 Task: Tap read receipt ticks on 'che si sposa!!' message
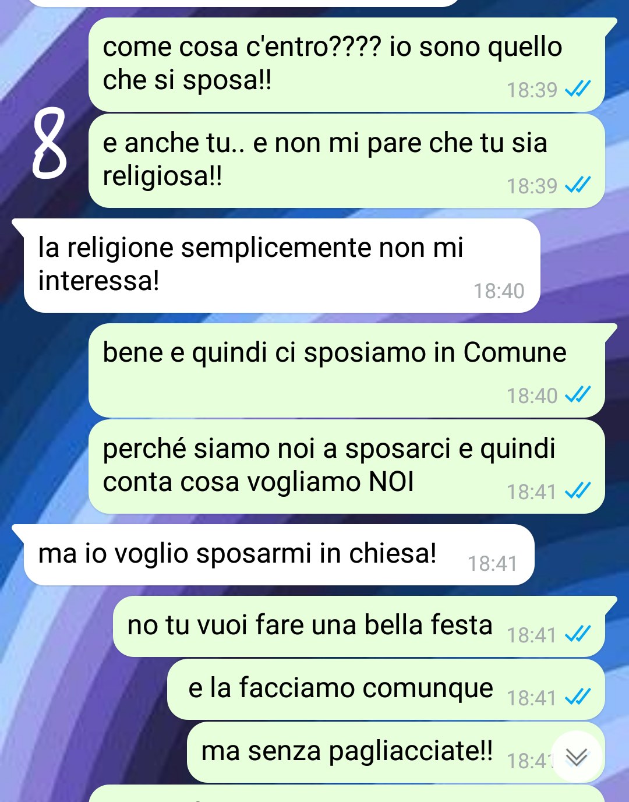pos(578,89)
